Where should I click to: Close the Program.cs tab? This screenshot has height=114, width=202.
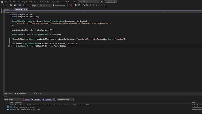(26, 9)
